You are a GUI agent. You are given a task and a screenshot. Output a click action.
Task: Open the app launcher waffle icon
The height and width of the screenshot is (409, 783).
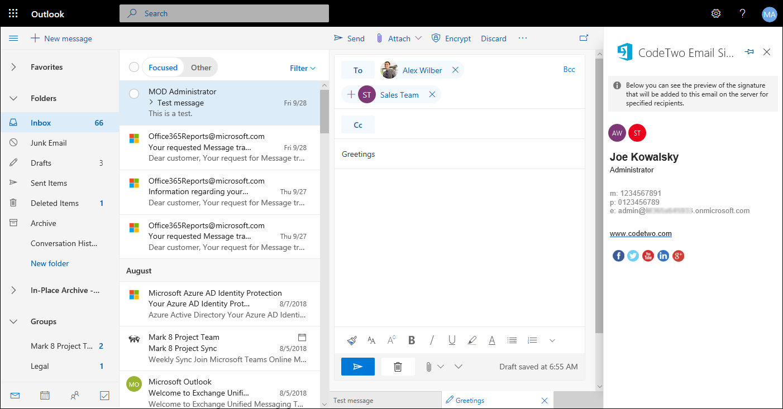(x=13, y=13)
